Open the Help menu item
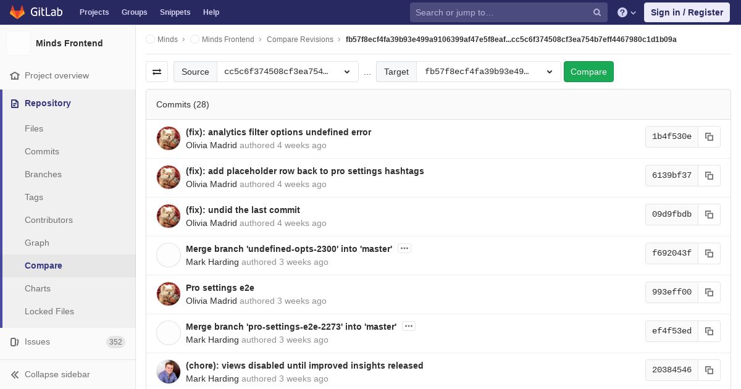Screen dimensions: 741x389 point(211,12)
